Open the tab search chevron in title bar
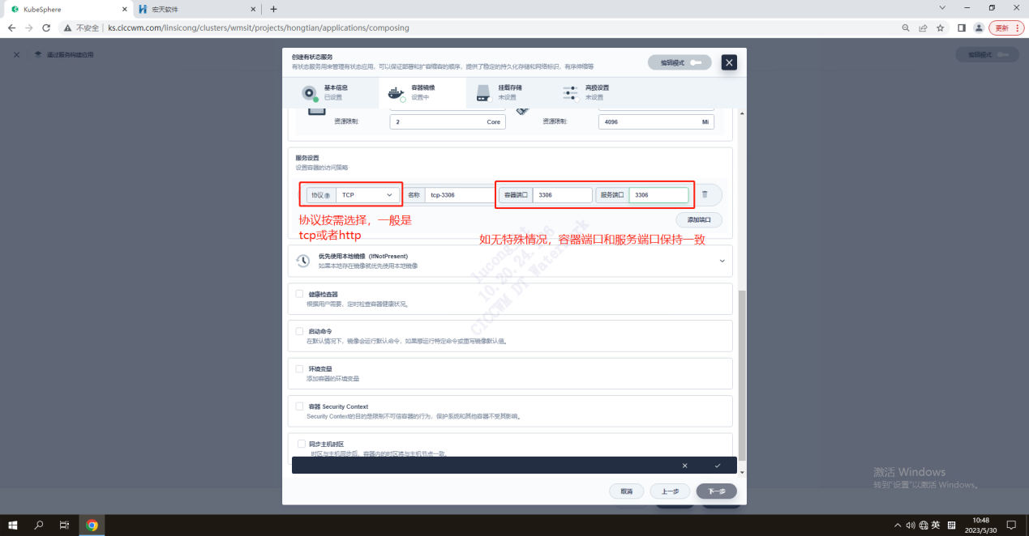The height and width of the screenshot is (536, 1029). click(x=942, y=7)
